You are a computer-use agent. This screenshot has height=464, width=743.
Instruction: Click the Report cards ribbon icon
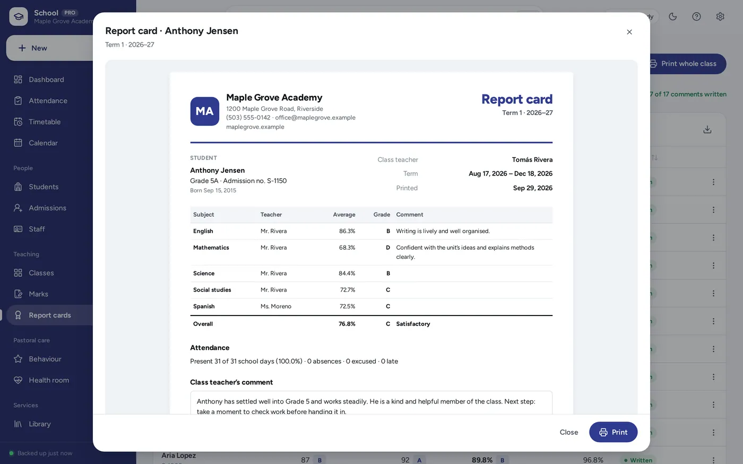pyautogui.click(x=18, y=315)
